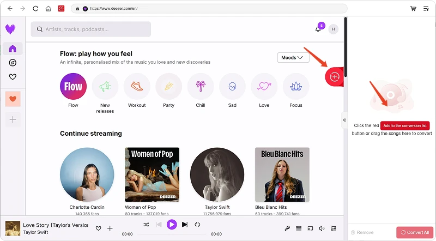
Task: Select the Sad mood
Action: pyautogui.click(x=232, y=86)
